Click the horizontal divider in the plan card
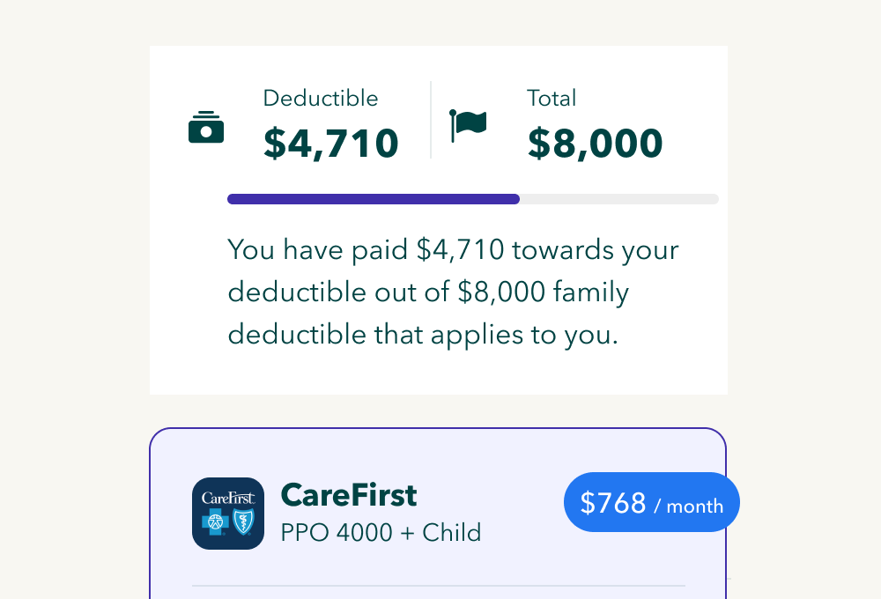Screen dimensions: 881x599 [438, 586]
